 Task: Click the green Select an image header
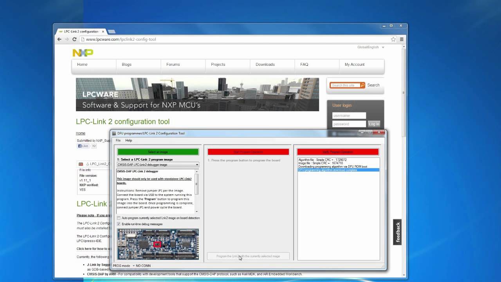click(x=158, y=152)
